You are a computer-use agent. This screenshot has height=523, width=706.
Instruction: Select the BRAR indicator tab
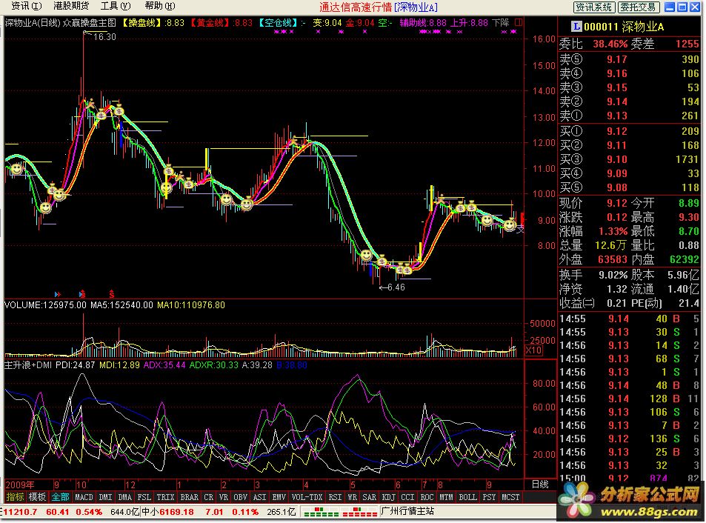189,497
